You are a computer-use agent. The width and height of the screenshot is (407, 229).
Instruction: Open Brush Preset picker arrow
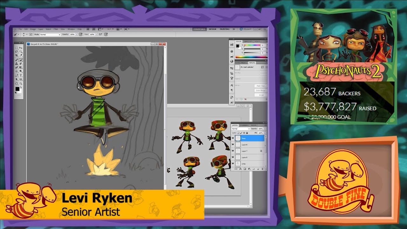(x=27, y=34)
